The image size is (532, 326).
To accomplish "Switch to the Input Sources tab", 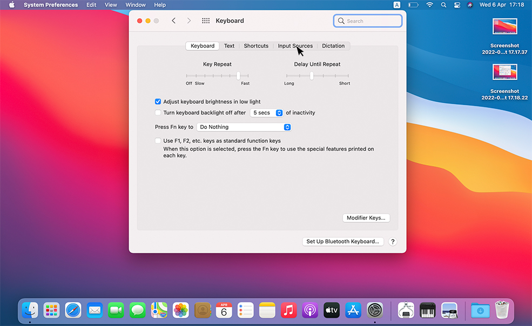I will pyautogui.click(x=295, y=46).
